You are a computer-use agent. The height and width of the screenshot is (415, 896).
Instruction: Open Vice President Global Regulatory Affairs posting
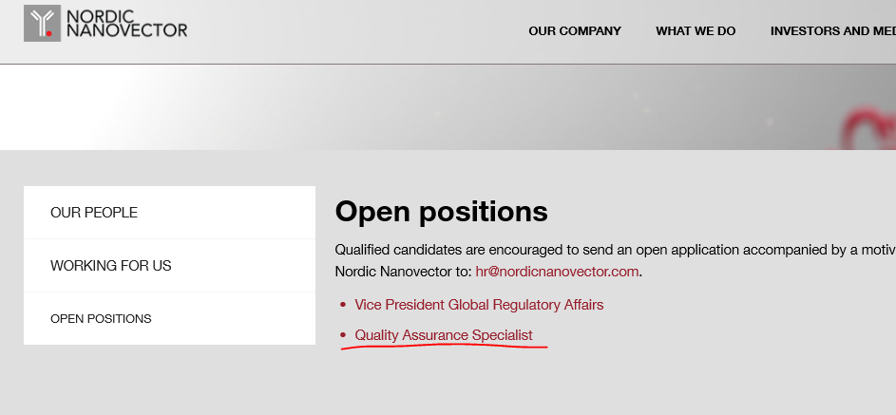pyautogui.click(x=479, y=305)
